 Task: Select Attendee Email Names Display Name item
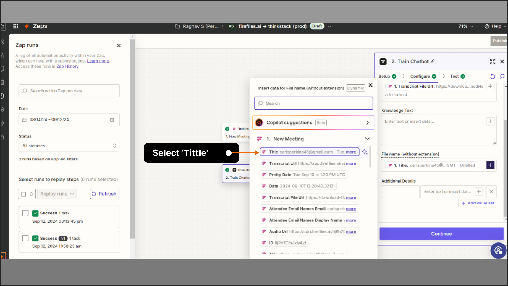(x=309, y=220)
